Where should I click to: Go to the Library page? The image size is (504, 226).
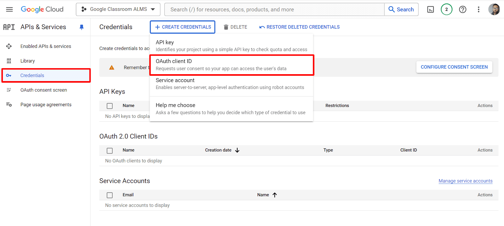(x=28, y=61)
